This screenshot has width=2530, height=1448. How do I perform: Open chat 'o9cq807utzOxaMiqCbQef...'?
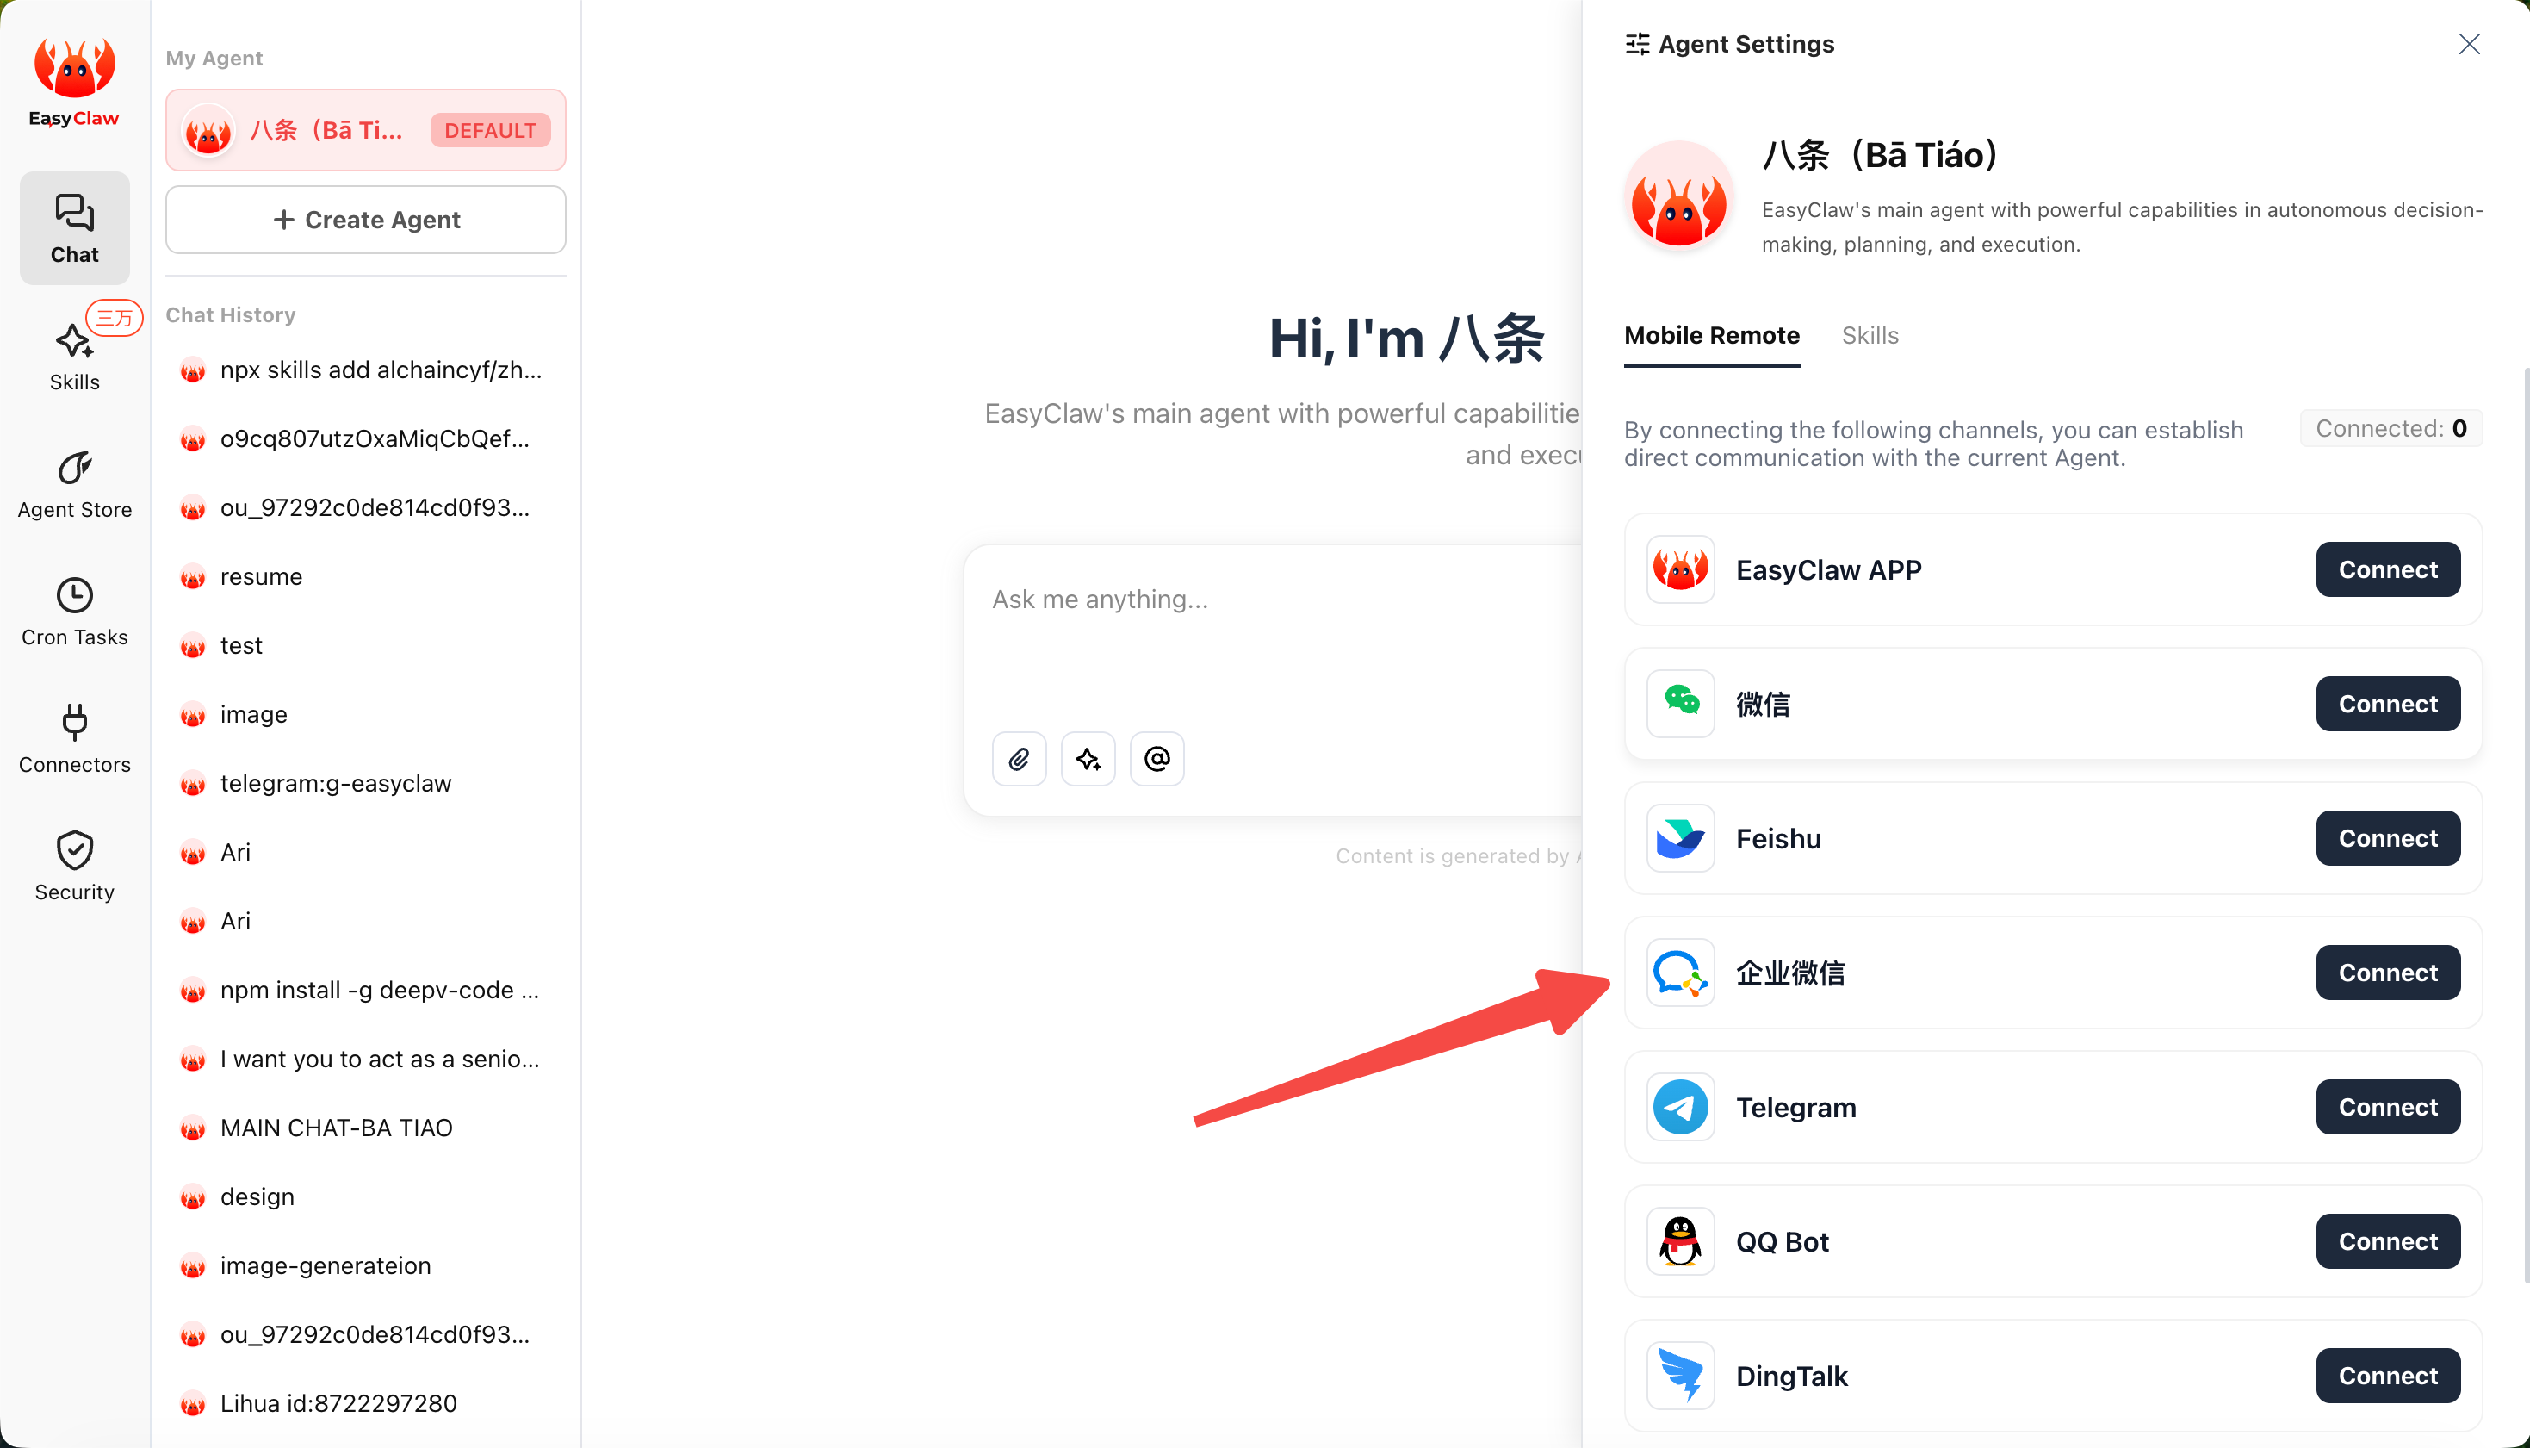365,438
